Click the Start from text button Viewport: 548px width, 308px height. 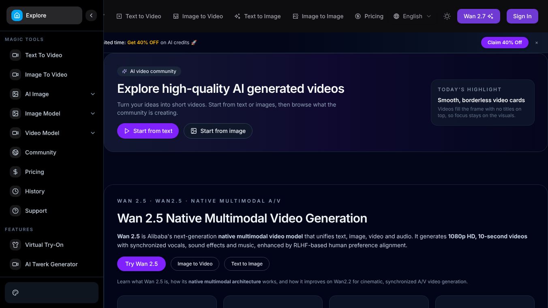[148, 131]
